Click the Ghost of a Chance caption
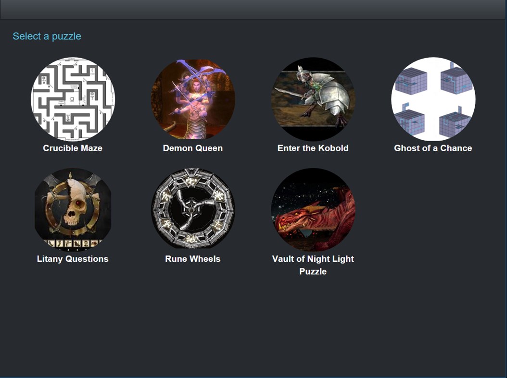The height and width of the screenshot is (378, 507). point(433,148)
